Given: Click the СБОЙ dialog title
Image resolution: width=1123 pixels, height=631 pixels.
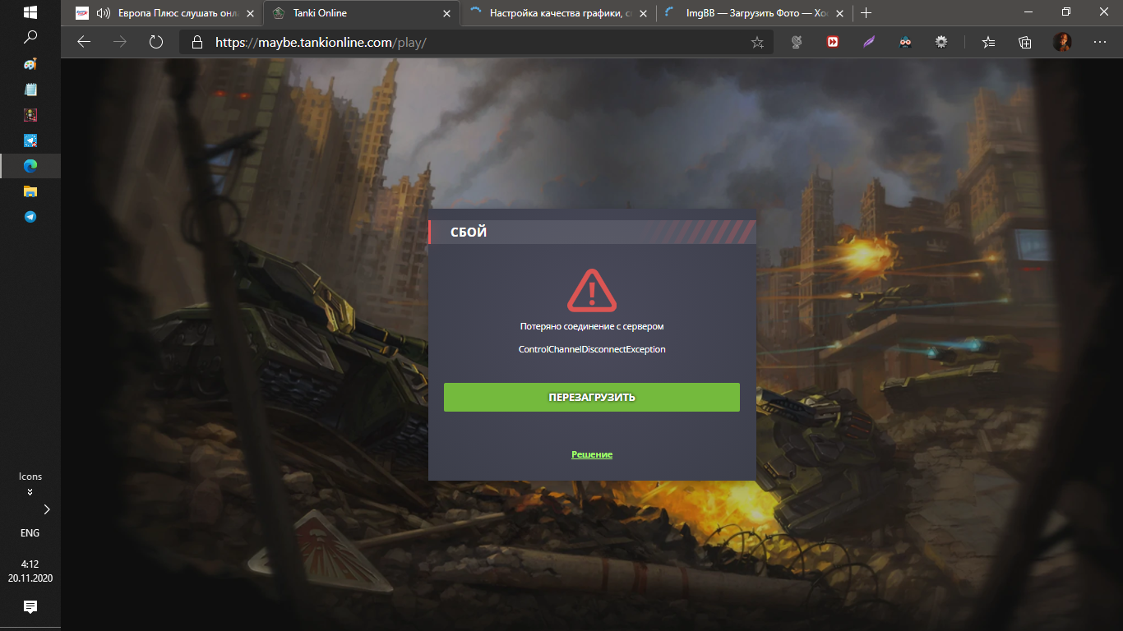Looking at the screenshot, I should coord(469,233).
